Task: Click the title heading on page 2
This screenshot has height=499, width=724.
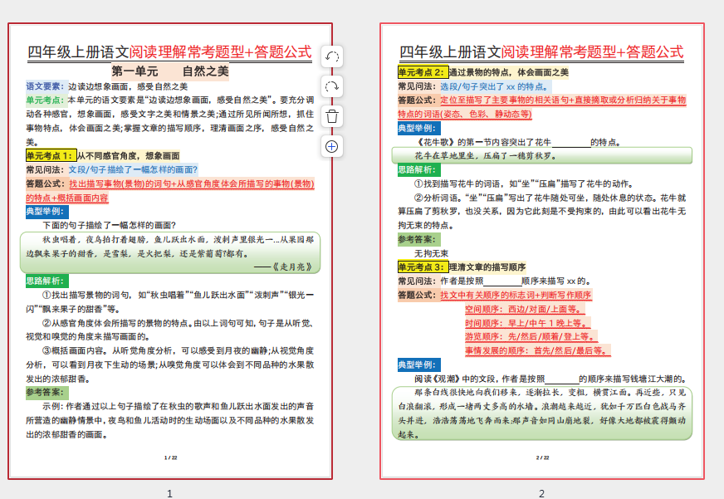Action: pos(541,51)
